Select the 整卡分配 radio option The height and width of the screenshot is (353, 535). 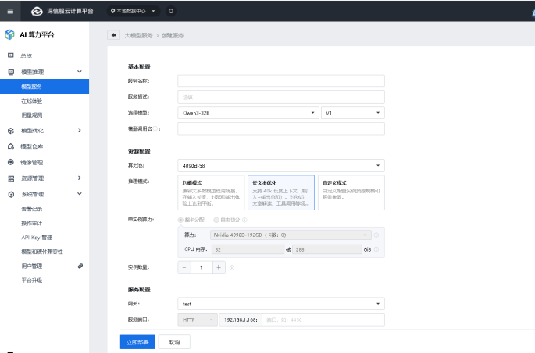180,221
